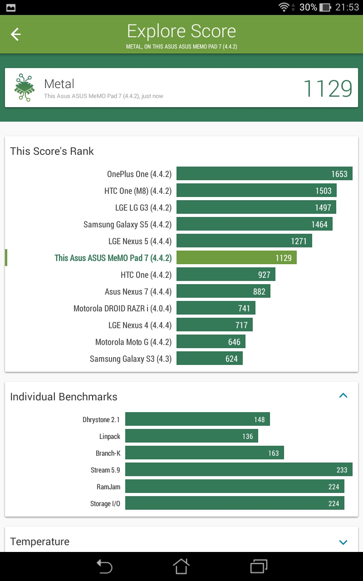The width and height of the screenshot is (363, 581).
Task: Select highlighted ASUS MeMO Pad 7 bar
Action: [236, 258]
